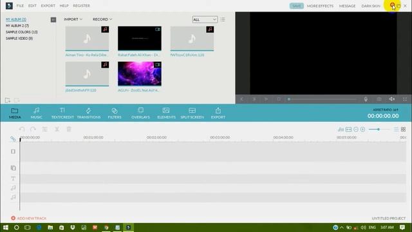Select the Aiman Tino audio clip thumbnail
This screenshot has width=412, height=232.
tap(87, 38)
